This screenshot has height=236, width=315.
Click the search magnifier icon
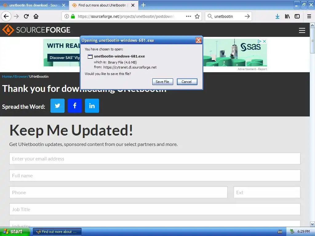pyautogui.click(x=210, y=16)
